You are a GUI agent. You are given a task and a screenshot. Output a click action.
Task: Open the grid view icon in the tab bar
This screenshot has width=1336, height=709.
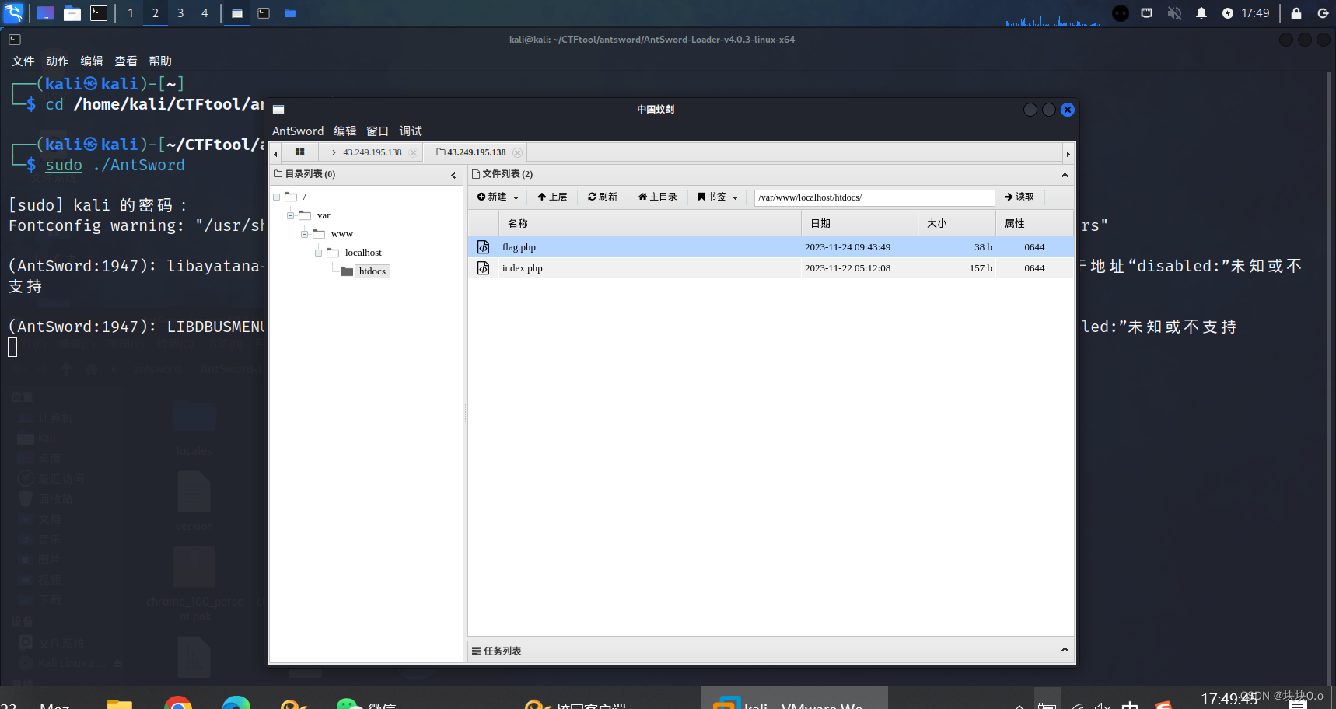pos(299,152)
